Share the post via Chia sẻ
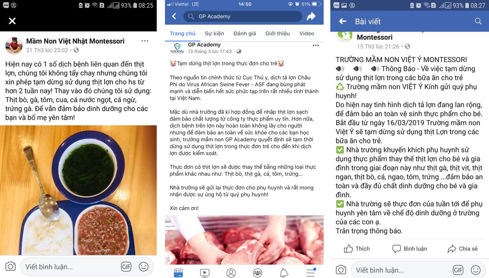Screen dimensions: 489x278 click(x=462, y=249)
